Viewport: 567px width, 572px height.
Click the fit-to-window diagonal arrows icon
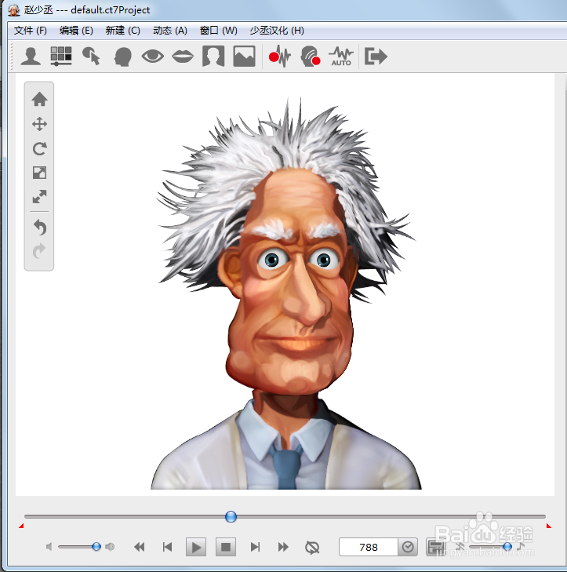coord(39,197)
